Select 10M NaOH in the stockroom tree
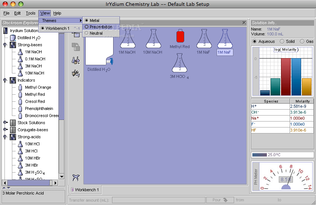This screenshot has height=205, width=316. pyautogui.click(x=35, y=73)
